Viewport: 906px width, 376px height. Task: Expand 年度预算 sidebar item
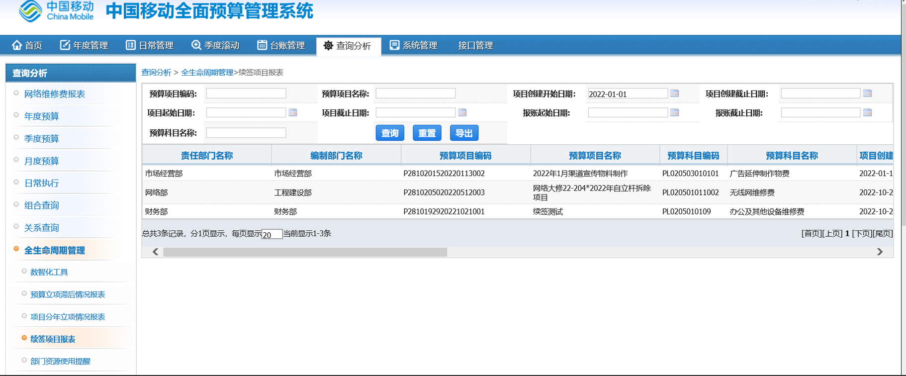coord(42,116)
